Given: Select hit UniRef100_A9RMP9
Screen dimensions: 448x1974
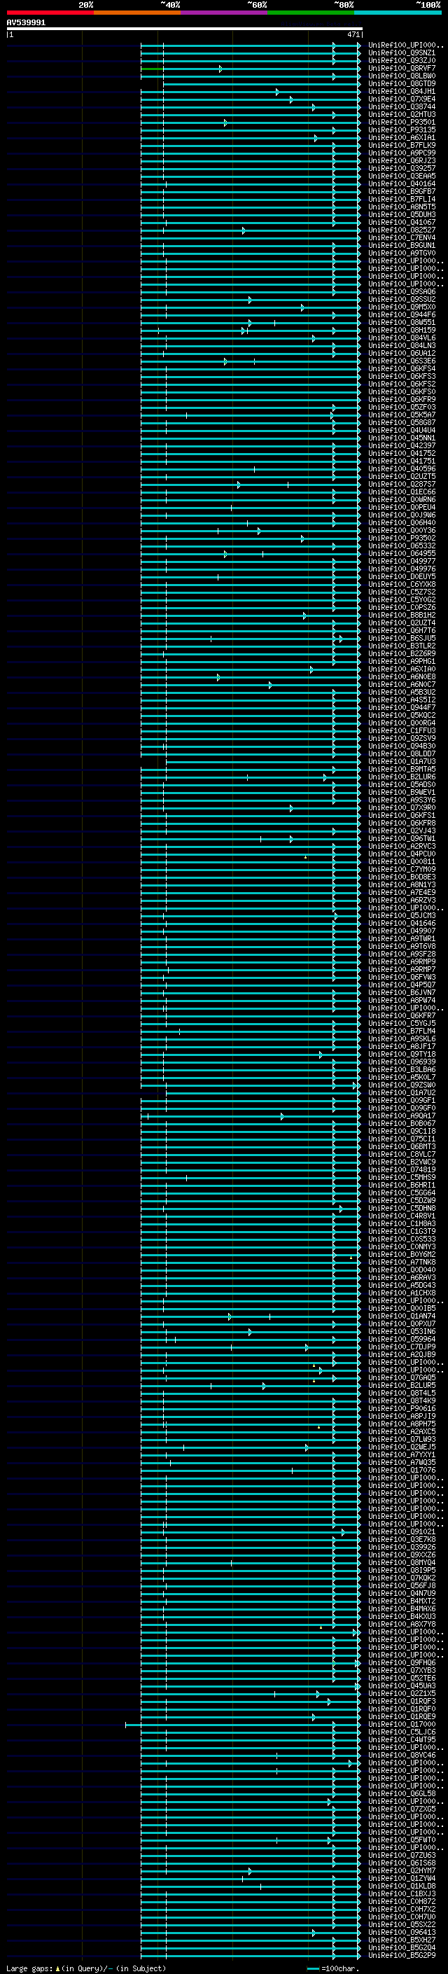Looking at the screenshot, I should coord(402,961).
